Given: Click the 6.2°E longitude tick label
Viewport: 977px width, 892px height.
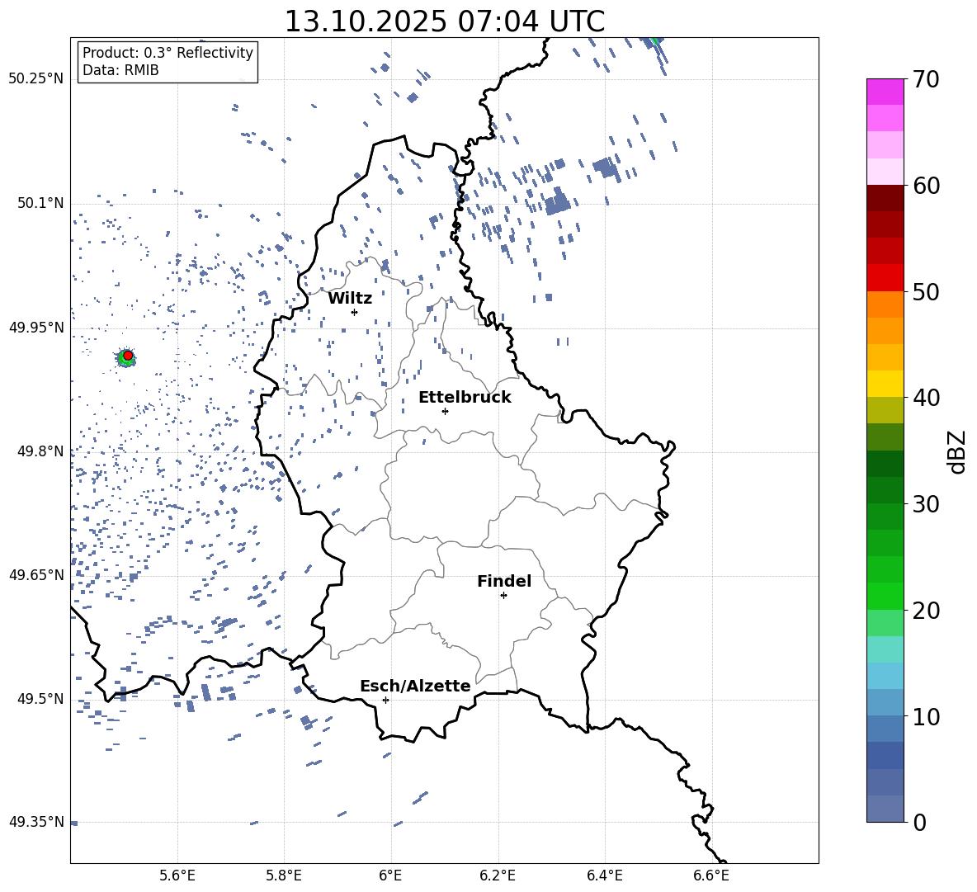Looking at the screenshot, I should tap(498, 875).
